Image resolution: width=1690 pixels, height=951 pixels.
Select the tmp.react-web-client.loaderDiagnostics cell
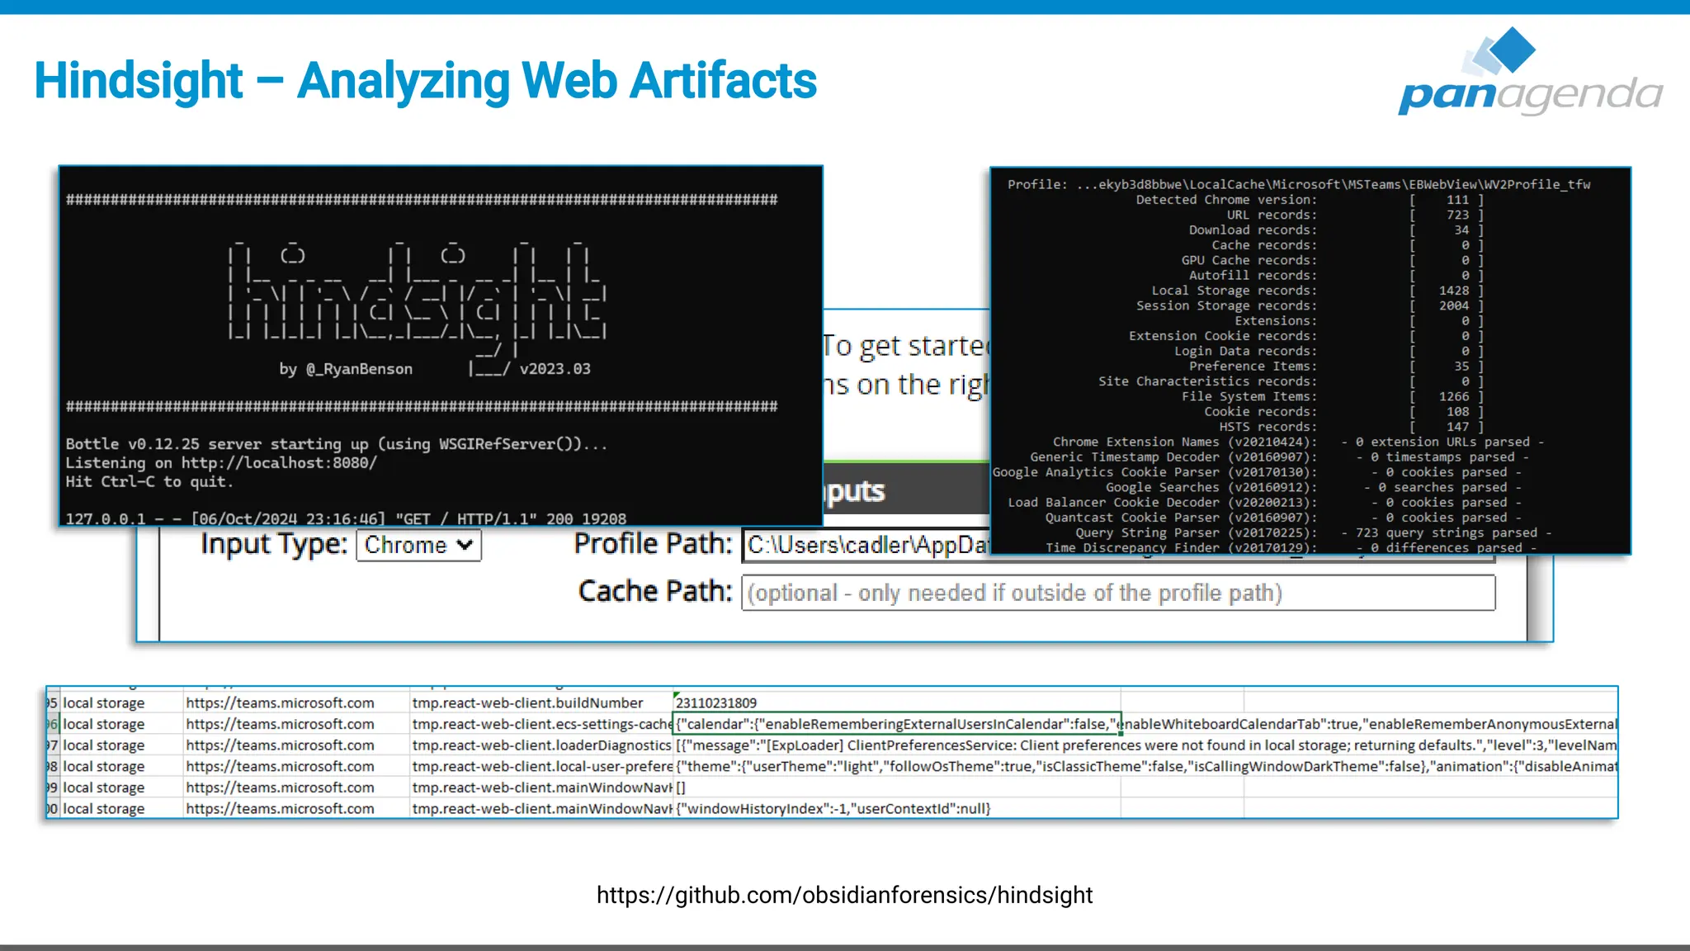click(x=541, y=745)
